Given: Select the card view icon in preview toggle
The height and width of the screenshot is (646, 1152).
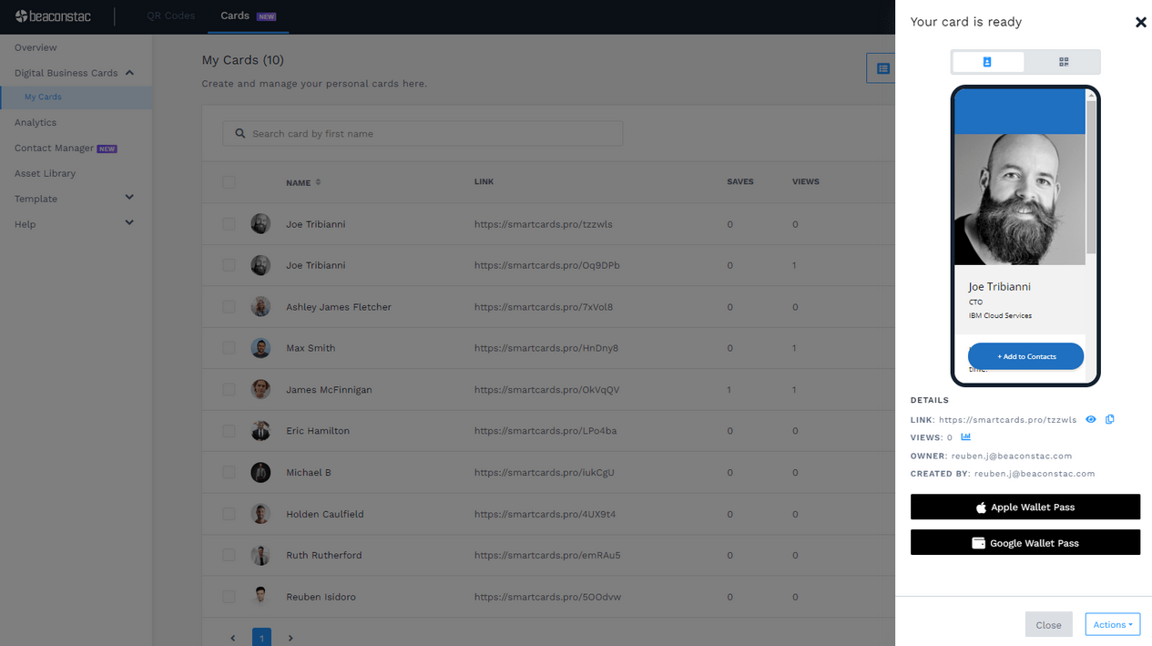Looking at the screenshot, I should (x=987, y=62).
